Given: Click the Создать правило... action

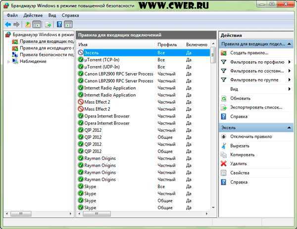Looking at the screenshot, I should pos(249,53).
